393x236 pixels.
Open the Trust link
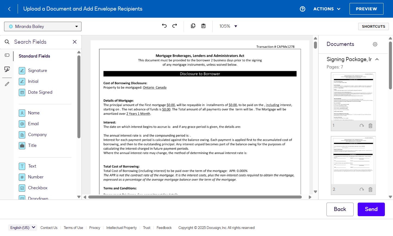pyautogui.click(x=147, y=228)
